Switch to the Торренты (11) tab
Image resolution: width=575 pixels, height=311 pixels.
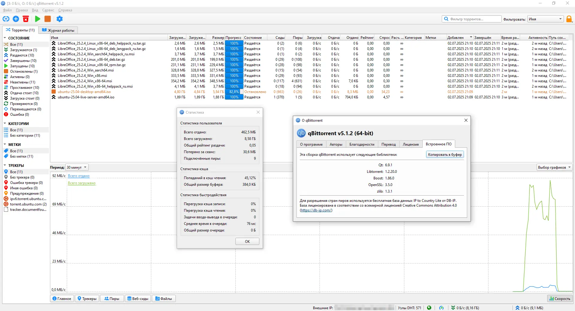(x=20, y=30)
